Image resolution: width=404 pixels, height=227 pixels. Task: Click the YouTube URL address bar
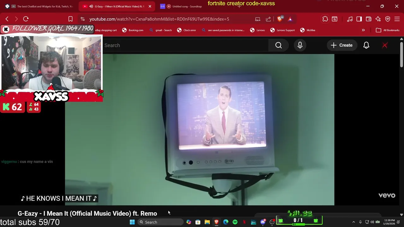click(x=159, y=19)
